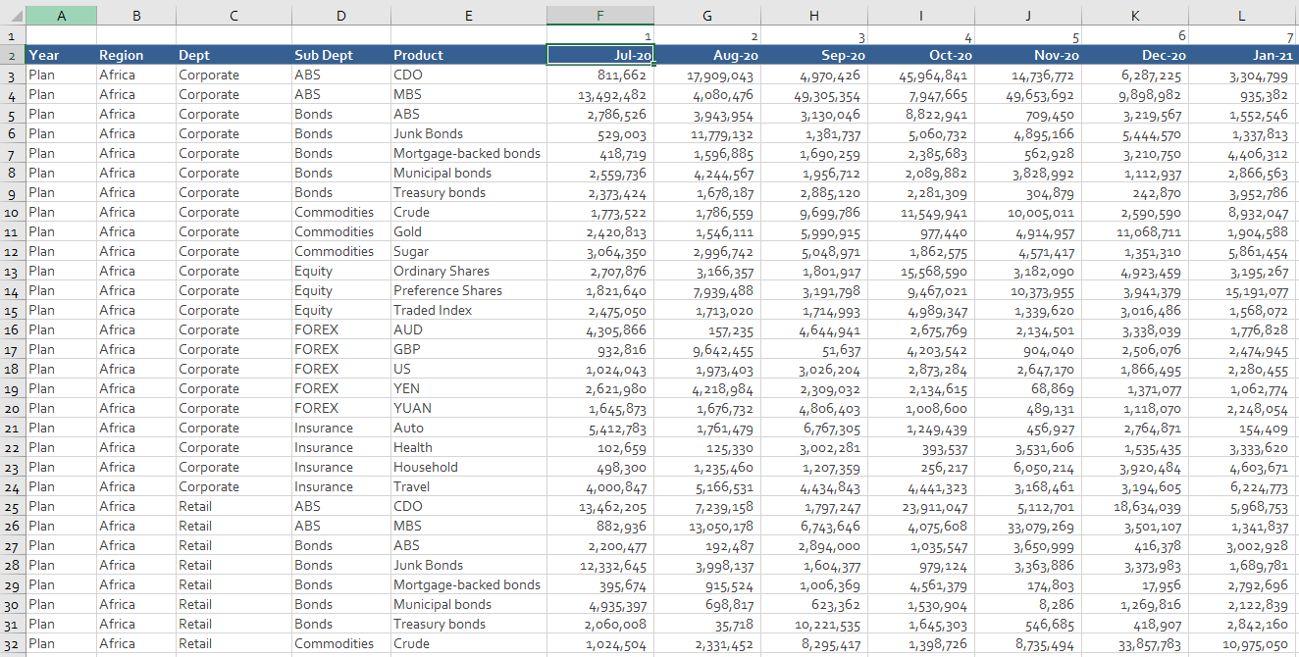The image size is (1299, 657).
Task: Click cell with value 9,642,455
Action: (x=707, y=349)
